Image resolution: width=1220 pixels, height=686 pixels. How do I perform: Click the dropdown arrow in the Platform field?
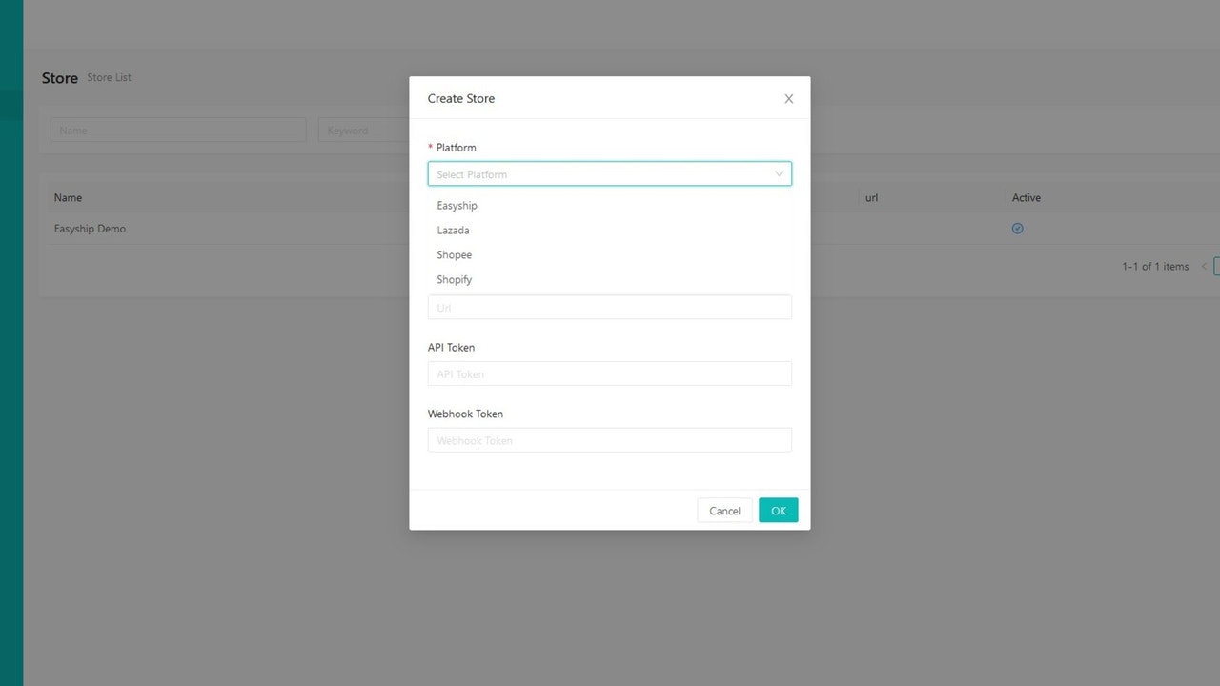click(780, 173)
